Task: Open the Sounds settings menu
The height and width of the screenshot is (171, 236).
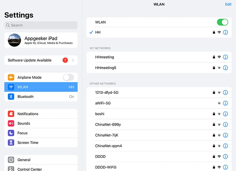Action: pos(24,124)
